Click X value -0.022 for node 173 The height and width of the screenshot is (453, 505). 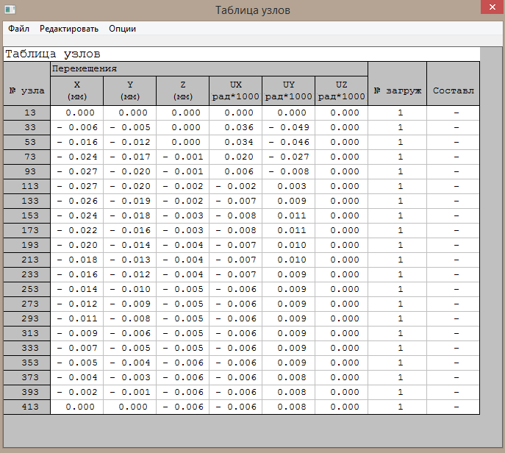point(77,230)
